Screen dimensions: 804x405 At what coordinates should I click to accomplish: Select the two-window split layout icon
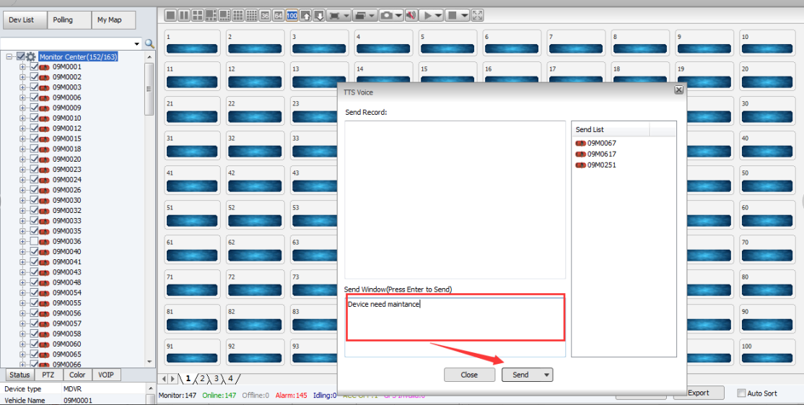click(x=183, y=15)
